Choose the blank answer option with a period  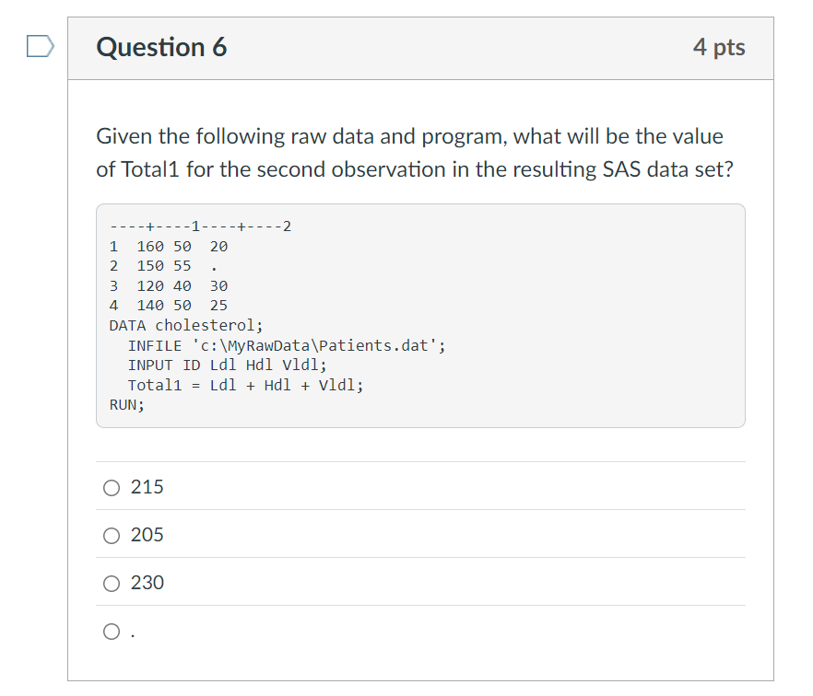point(110,631)
